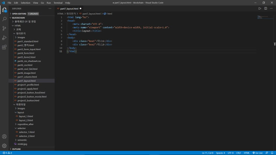276x155 pixels.
Task: Open part1_standard.html in explorer
Action: pos(32,41)
